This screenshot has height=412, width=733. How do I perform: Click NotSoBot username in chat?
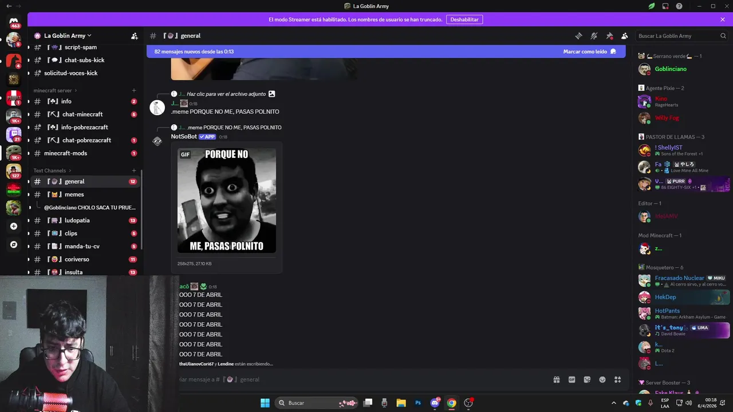[184, 137]
